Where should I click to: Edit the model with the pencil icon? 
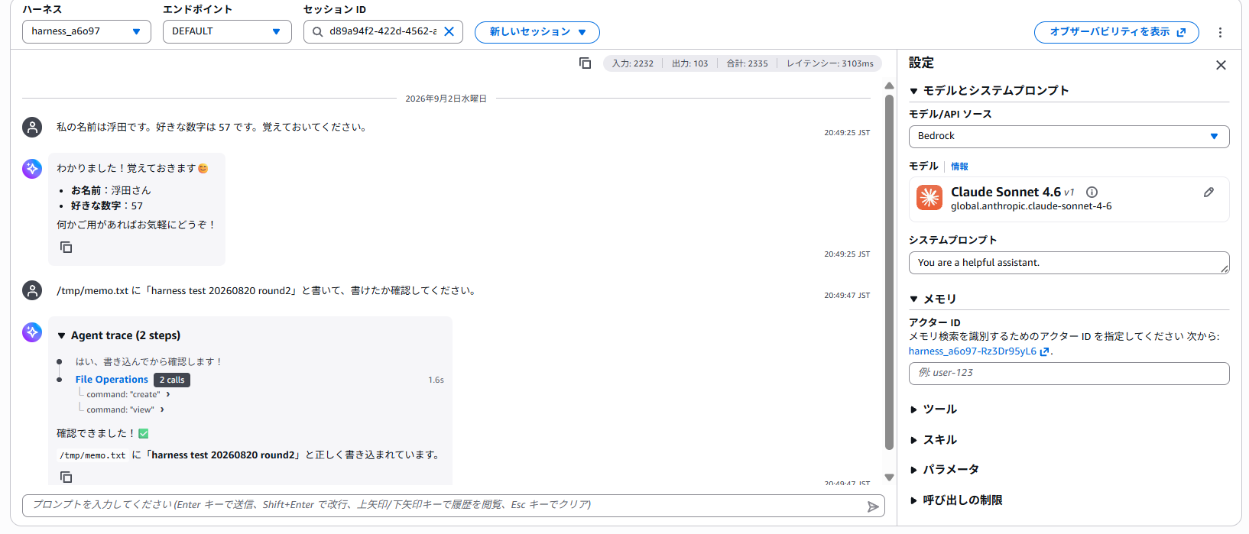tap(1208, 193)
